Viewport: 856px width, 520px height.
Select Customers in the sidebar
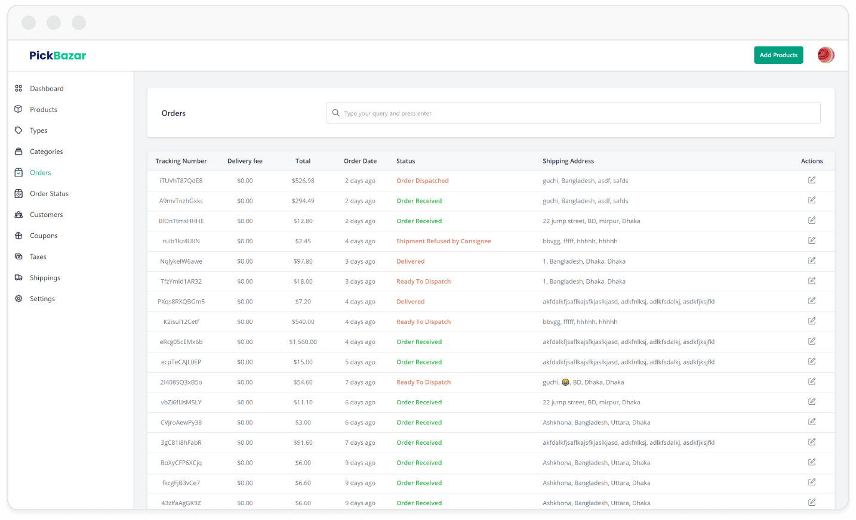click(x=46, y=215)
